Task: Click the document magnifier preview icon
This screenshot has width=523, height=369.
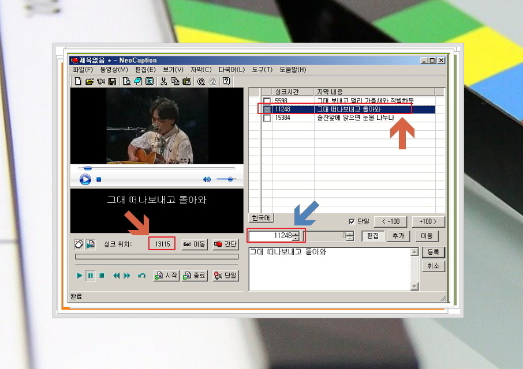Action: tap(127, 81)
